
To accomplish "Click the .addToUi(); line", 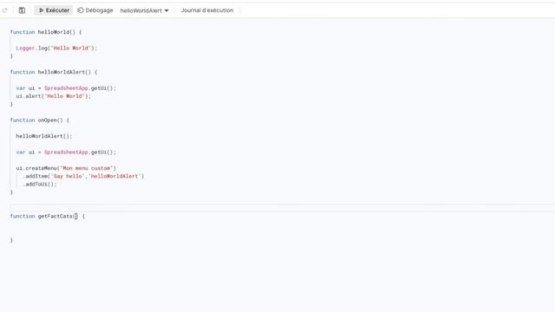I will [x=40, y=185].
